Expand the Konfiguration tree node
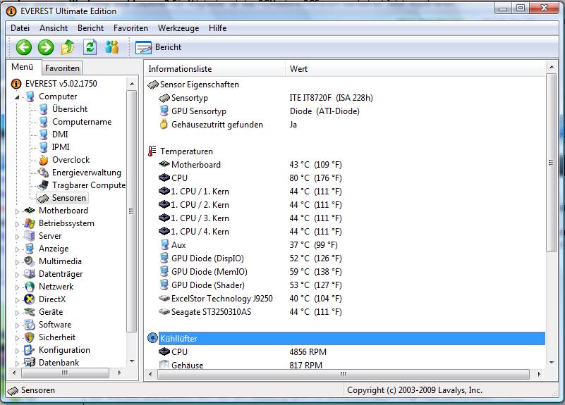The width and height of the screenshot is (565, 405). click(x=17, y=350)
